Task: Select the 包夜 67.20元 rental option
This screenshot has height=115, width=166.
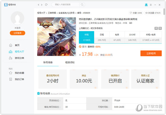Action: [117, 37]
